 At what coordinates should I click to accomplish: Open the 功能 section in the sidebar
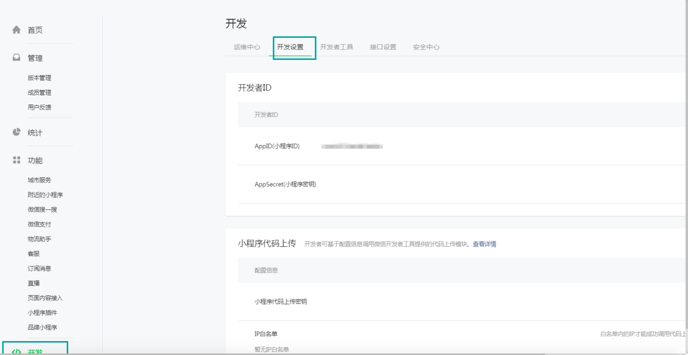[35, 160]
